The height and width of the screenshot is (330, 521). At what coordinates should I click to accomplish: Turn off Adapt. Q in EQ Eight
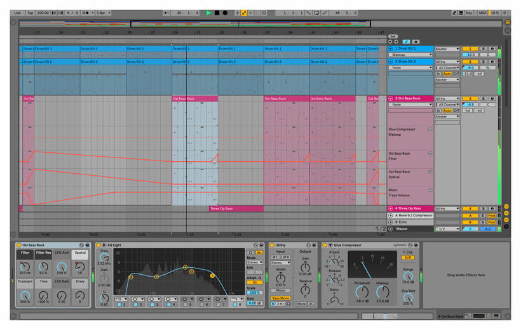(255, 282)
